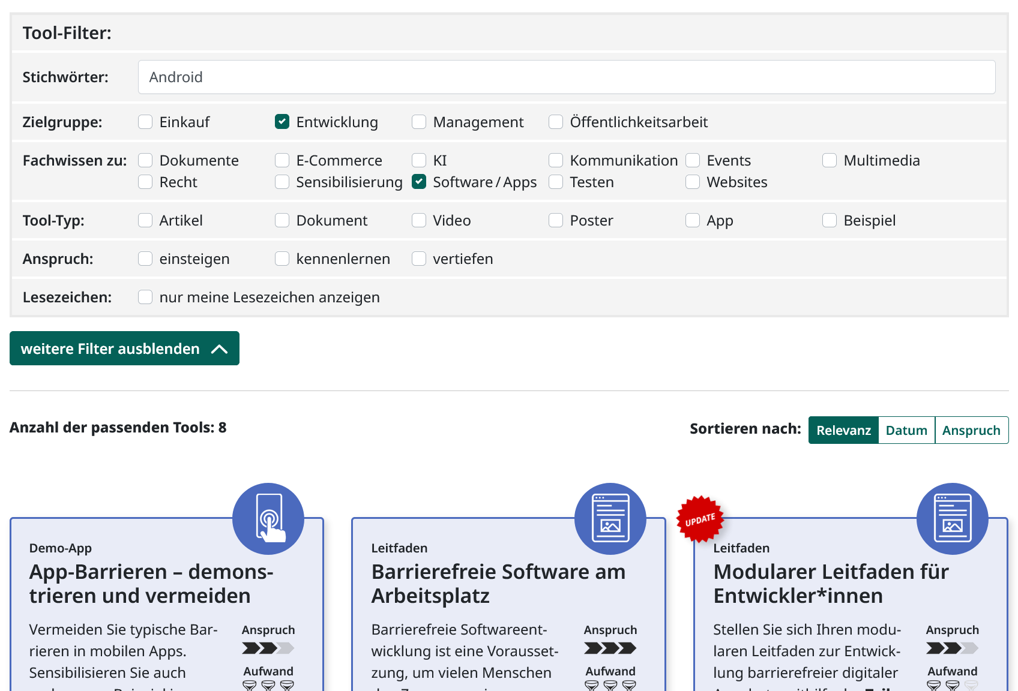Click Anspruch arrows rating on Modularer Leitfaden card
This screenshot has width=1018, height=691.
pyautogui.click(x=953, y=648)
